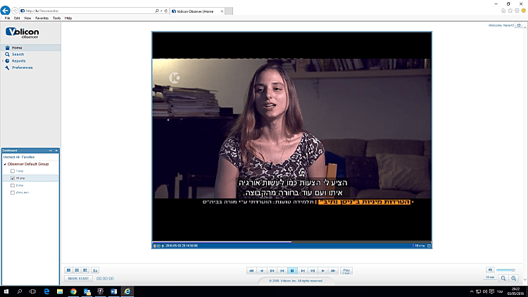Open Search in the left sidebar
The image size is (528, 297).
pos(18,54)
